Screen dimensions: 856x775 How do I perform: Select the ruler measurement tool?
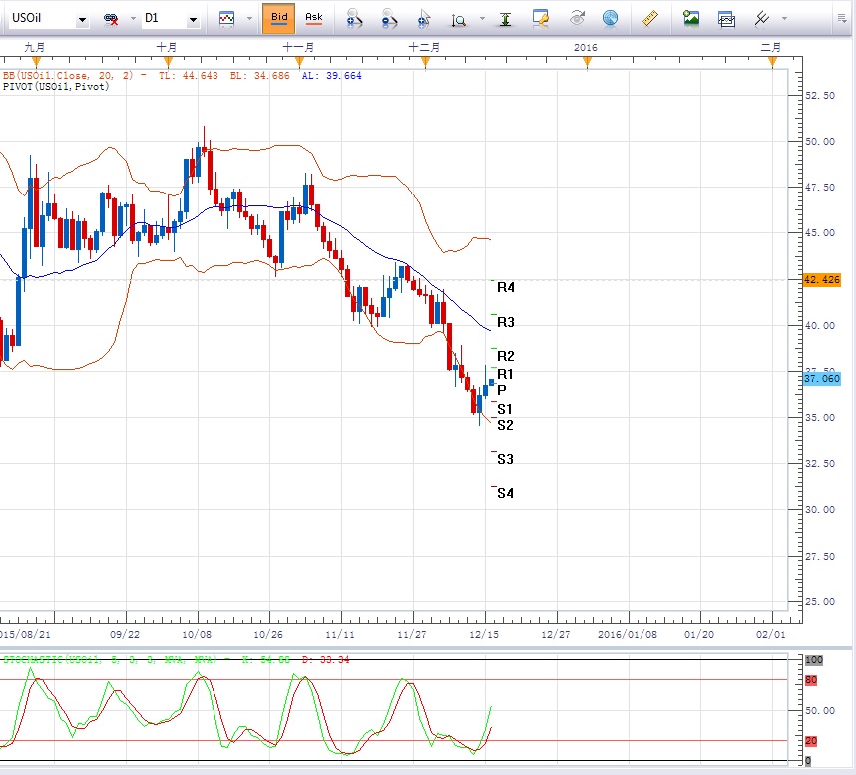coord(650,18)
